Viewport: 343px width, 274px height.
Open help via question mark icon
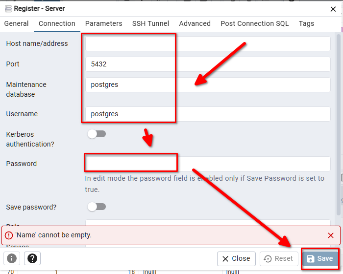tap(32, 258)
